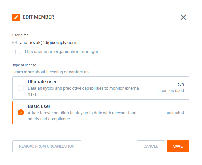Image resolution: width=202 pixels, height=165 pixels.
Task: Cancel the member edit
Action: 150,146
